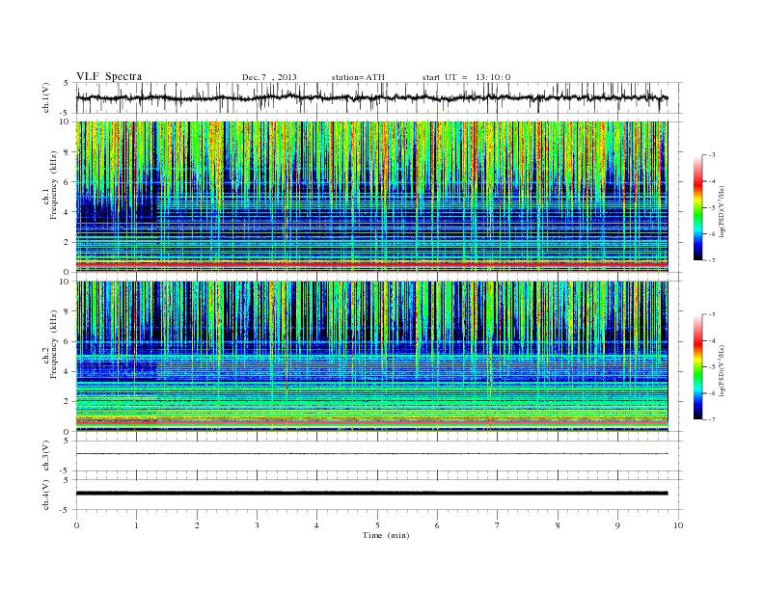Click bottom time axis tick label "2"
Screen dimensions: 764x590
point(197,525)
